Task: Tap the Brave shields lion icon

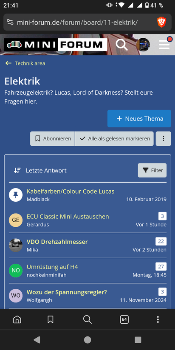Action: pyautogui.click(x=161, y=23)
